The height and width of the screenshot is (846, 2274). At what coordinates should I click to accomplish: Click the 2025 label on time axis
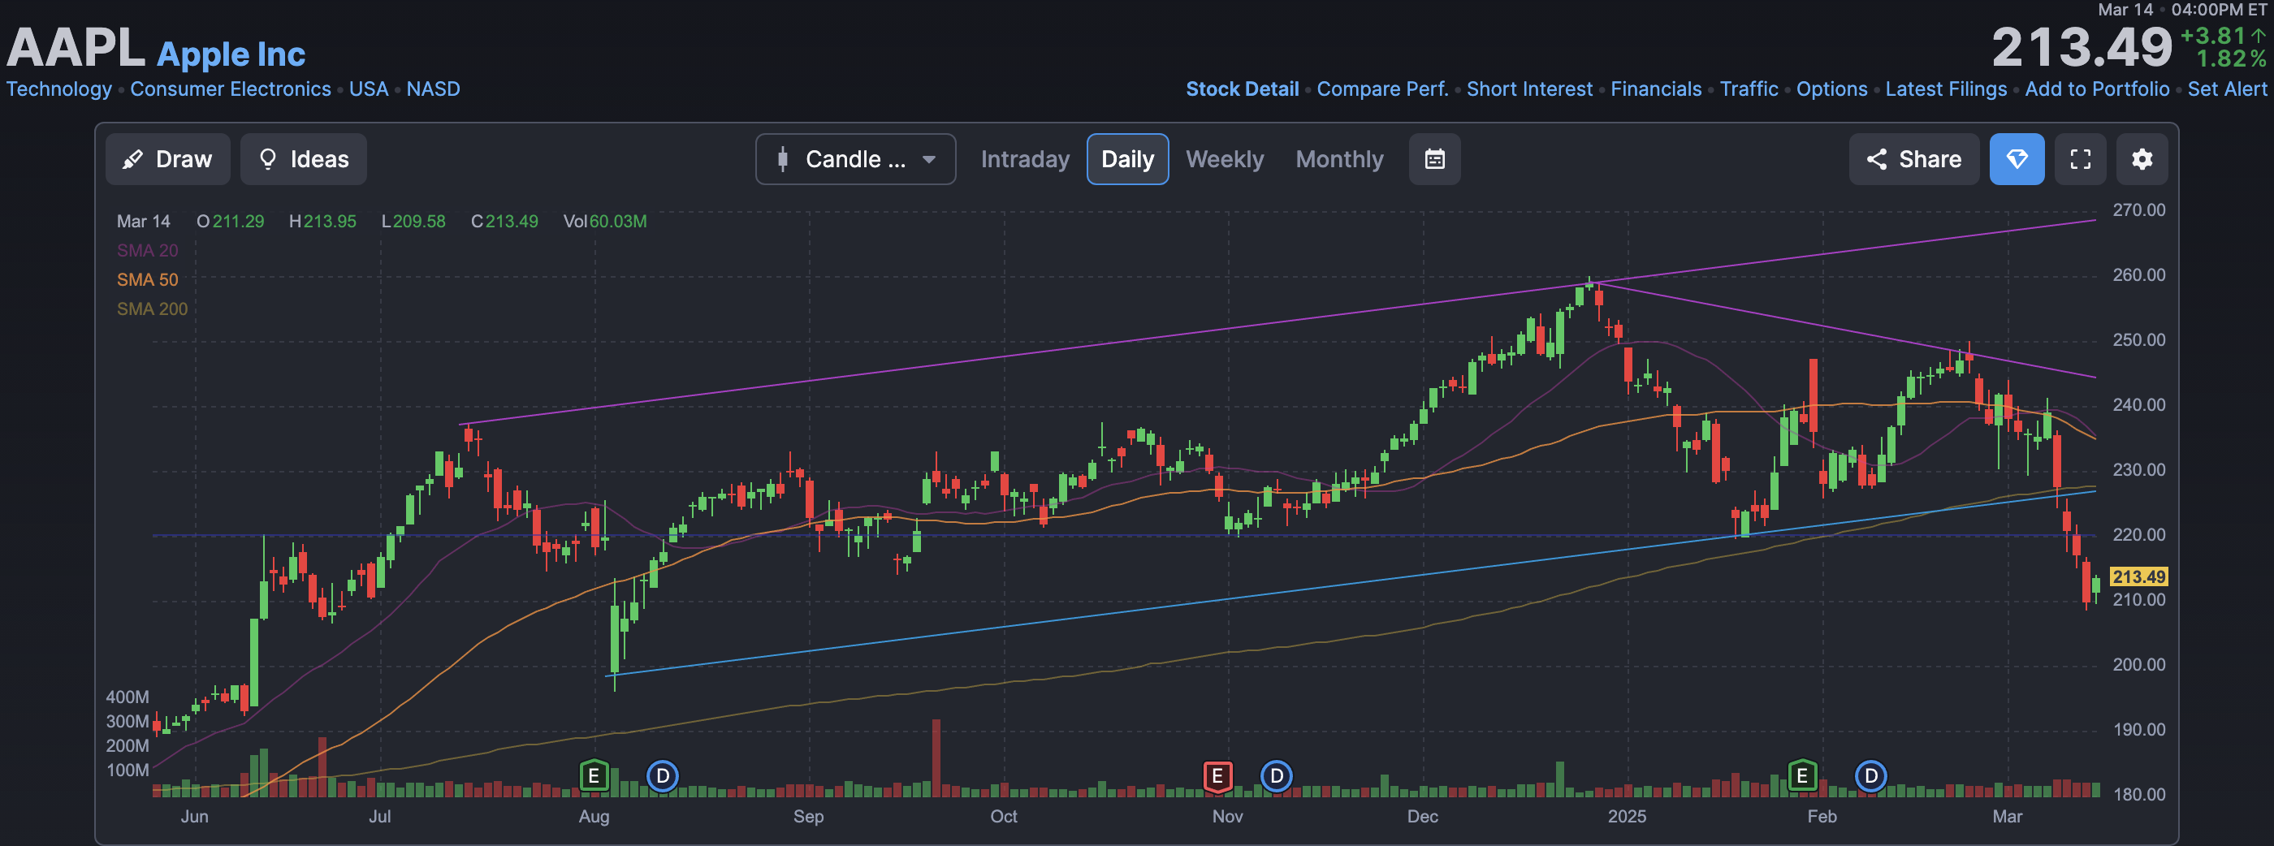[1626, 816]
